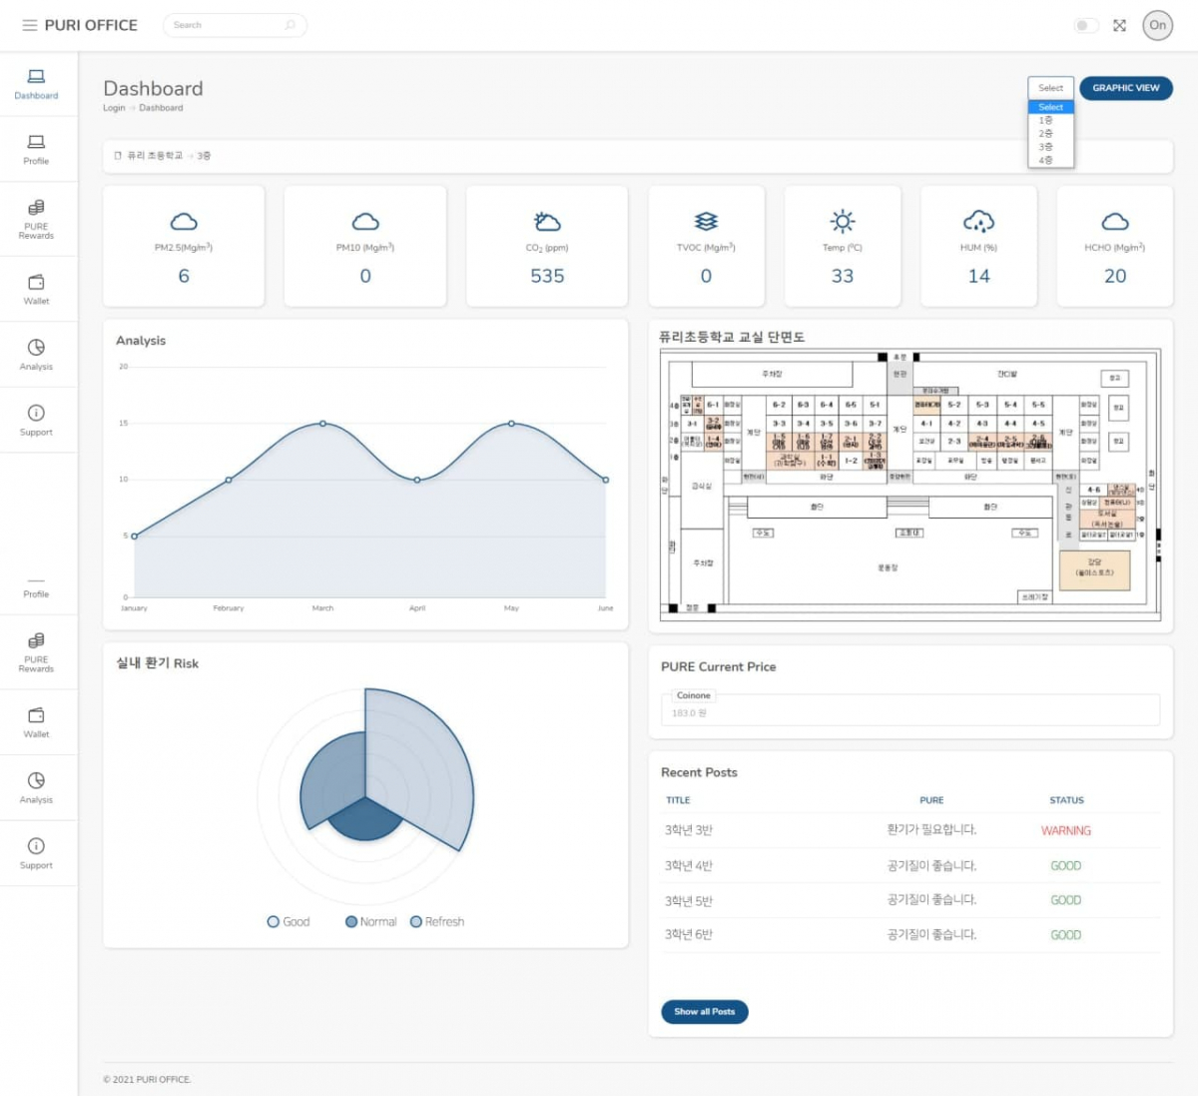1198x1096 pixels.
Task: Open the Analysis pie chart icon
Action: pyautogui.click(x=36, y=348)
